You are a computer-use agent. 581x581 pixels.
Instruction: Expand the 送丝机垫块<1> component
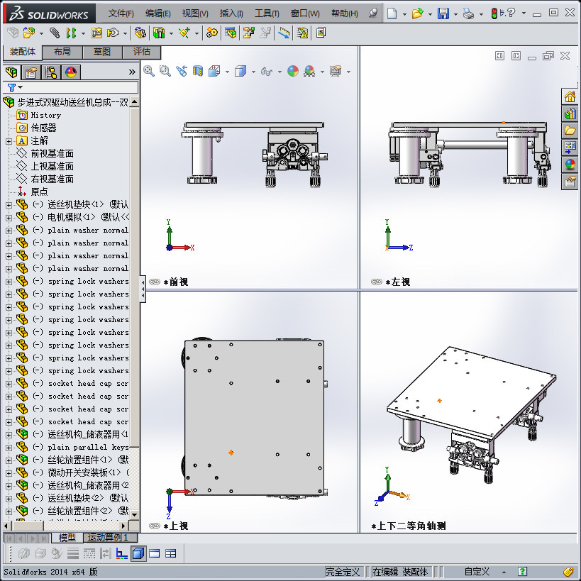coord(9,205)
